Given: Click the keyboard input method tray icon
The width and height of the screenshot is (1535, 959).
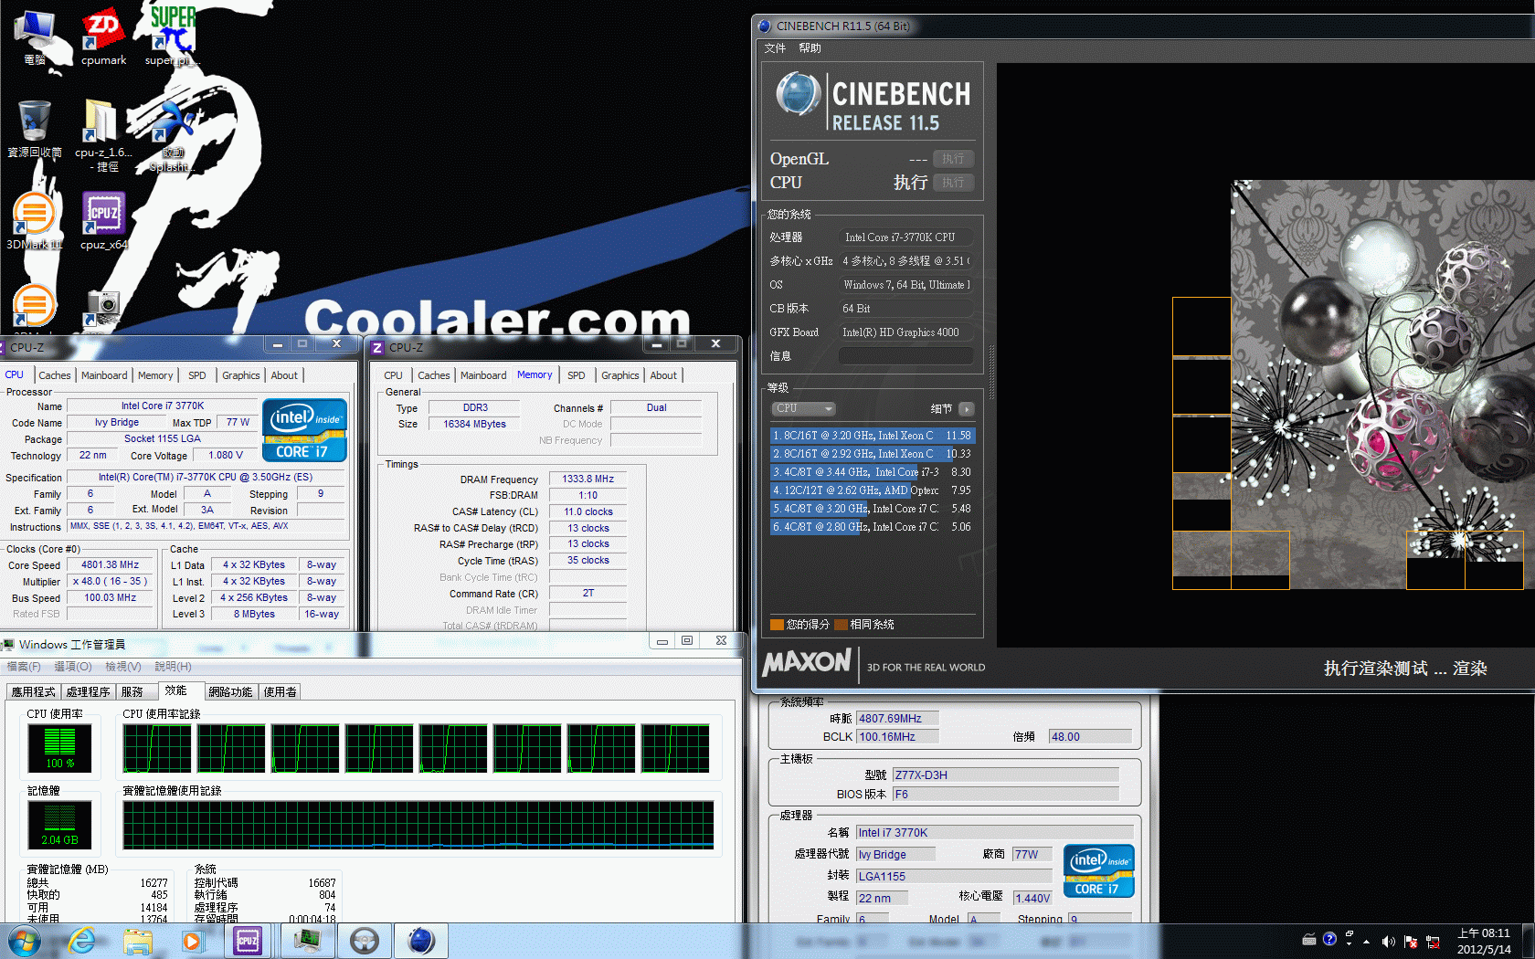Looking at the screenshot, I should click(1309, 939).
